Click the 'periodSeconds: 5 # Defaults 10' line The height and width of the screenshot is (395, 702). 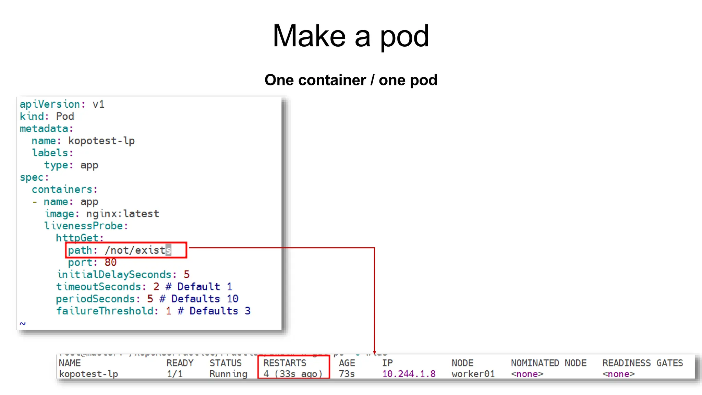[147, 299]
